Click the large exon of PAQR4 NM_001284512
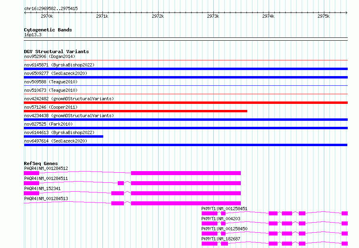359x248 pixels. coord(186,173)
